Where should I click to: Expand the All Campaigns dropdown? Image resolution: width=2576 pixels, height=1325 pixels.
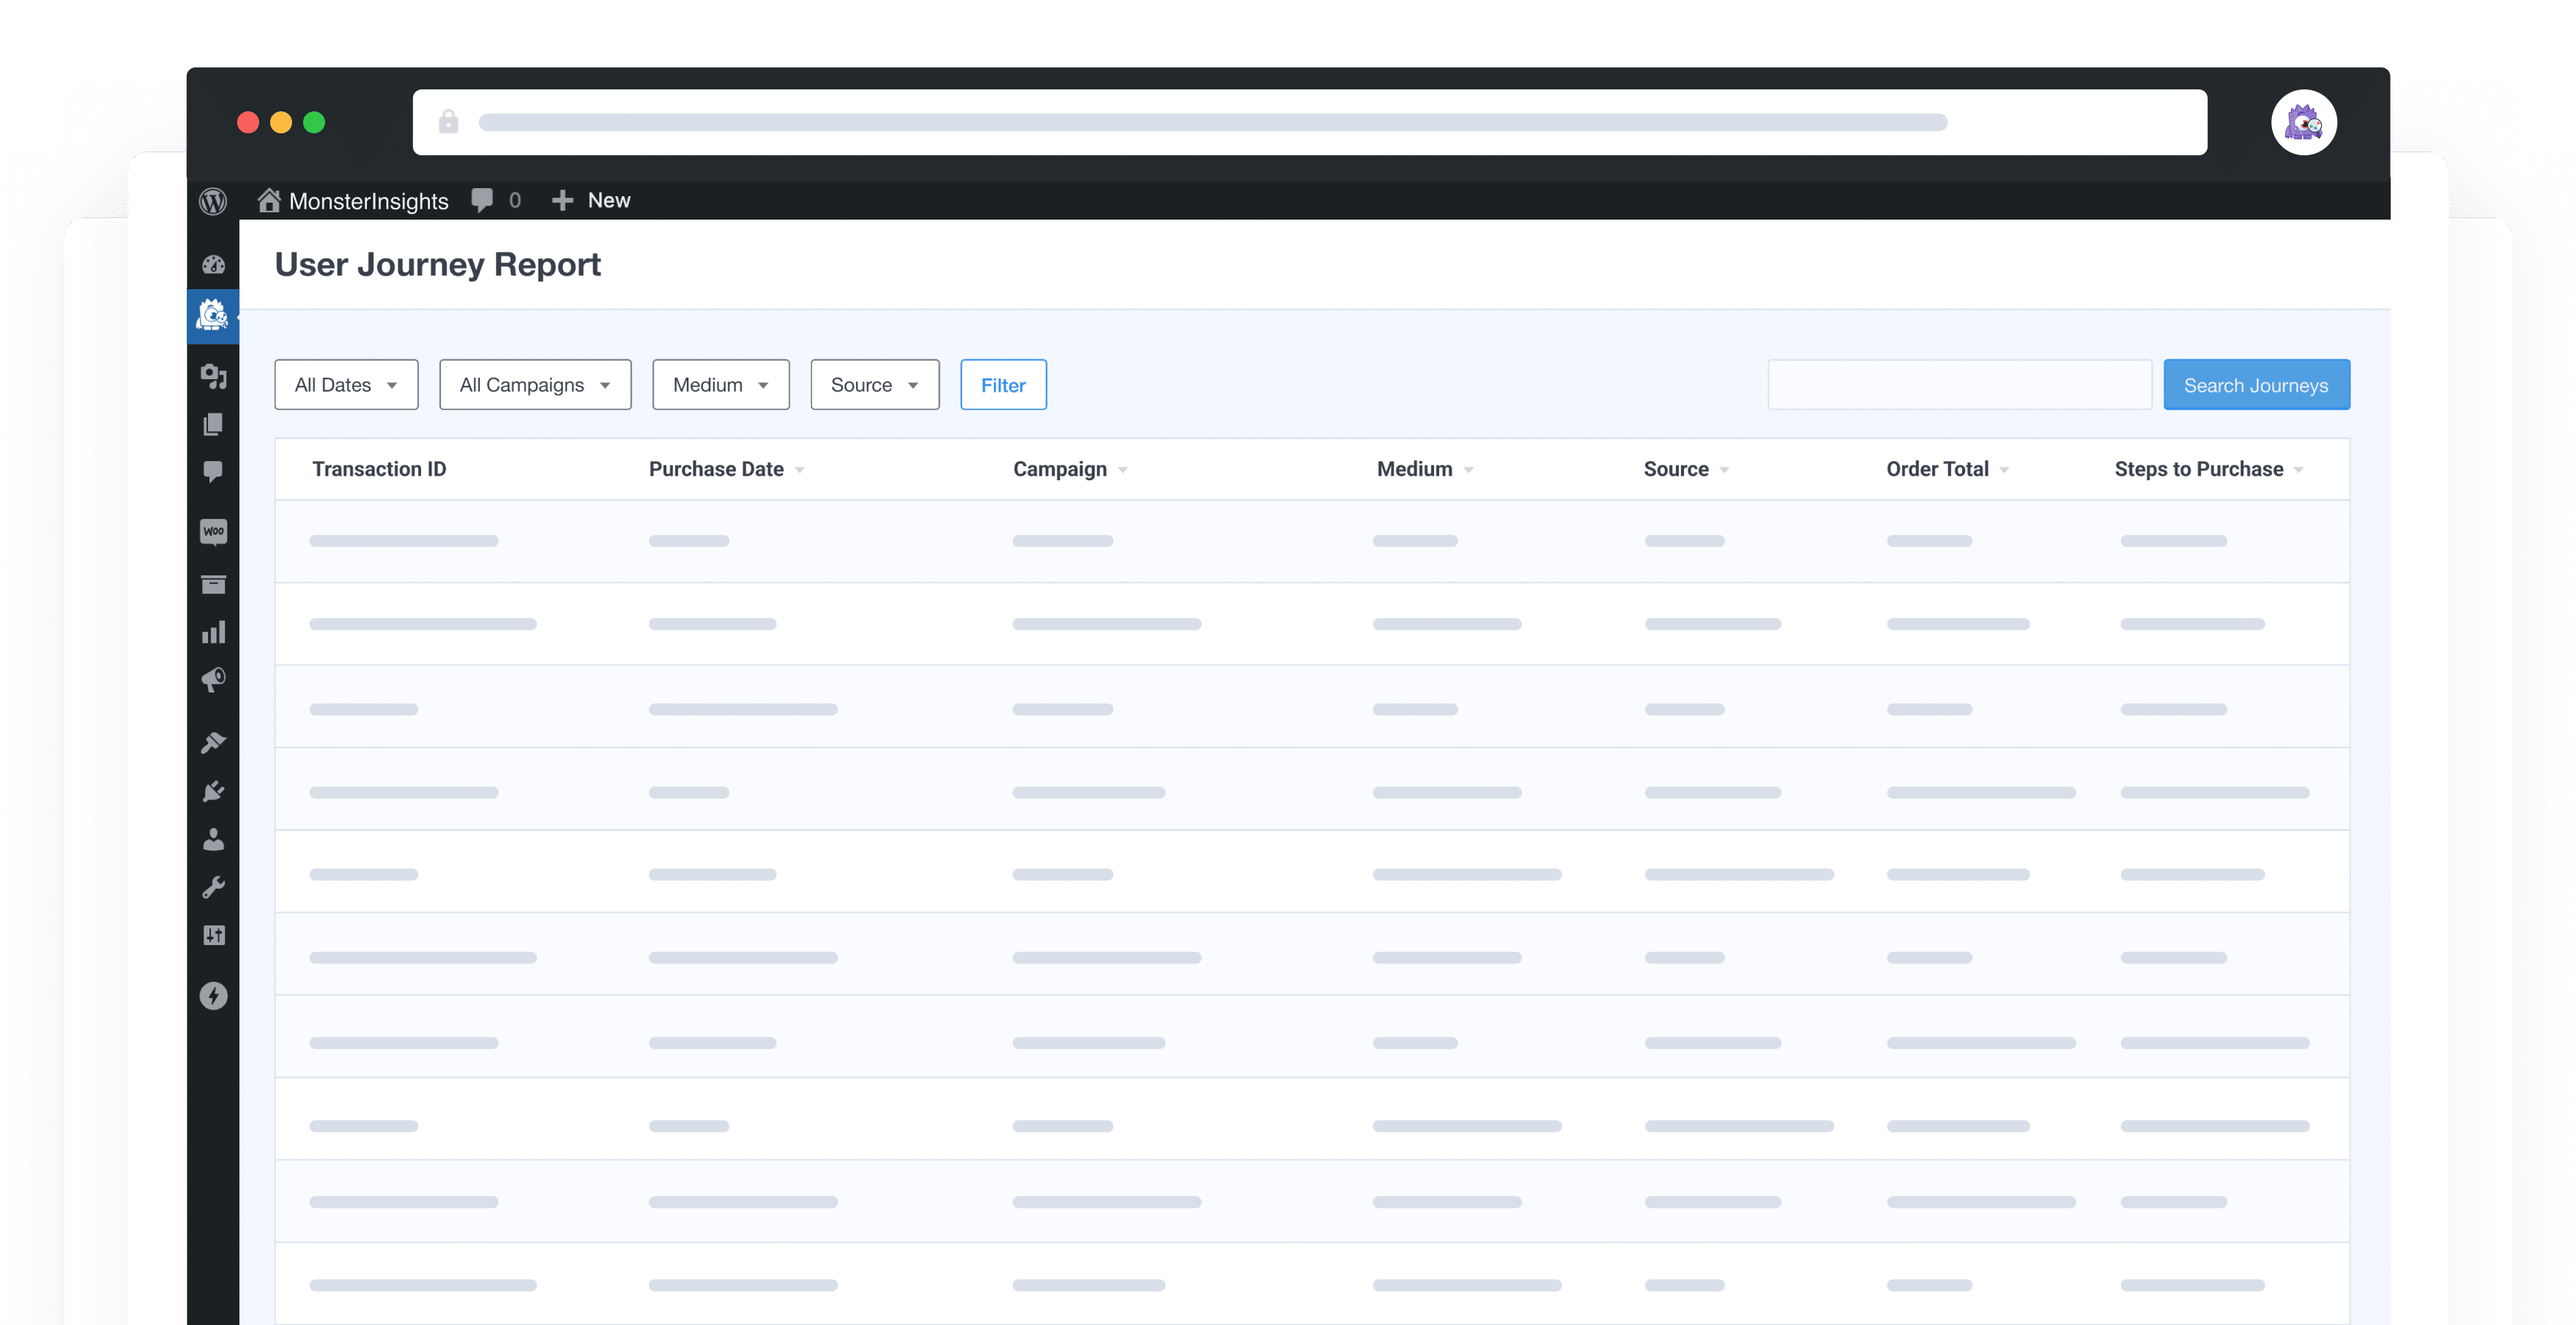[535, 385]
